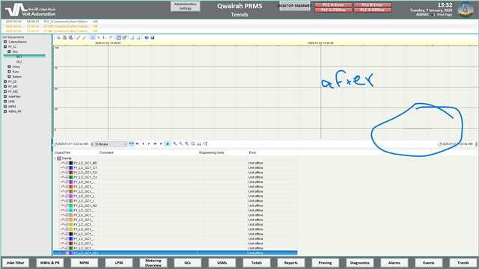Open the Metering Overview page tab
Viewport: 479px width, 269px height.
pyautogui.click(x=153, y=262)
